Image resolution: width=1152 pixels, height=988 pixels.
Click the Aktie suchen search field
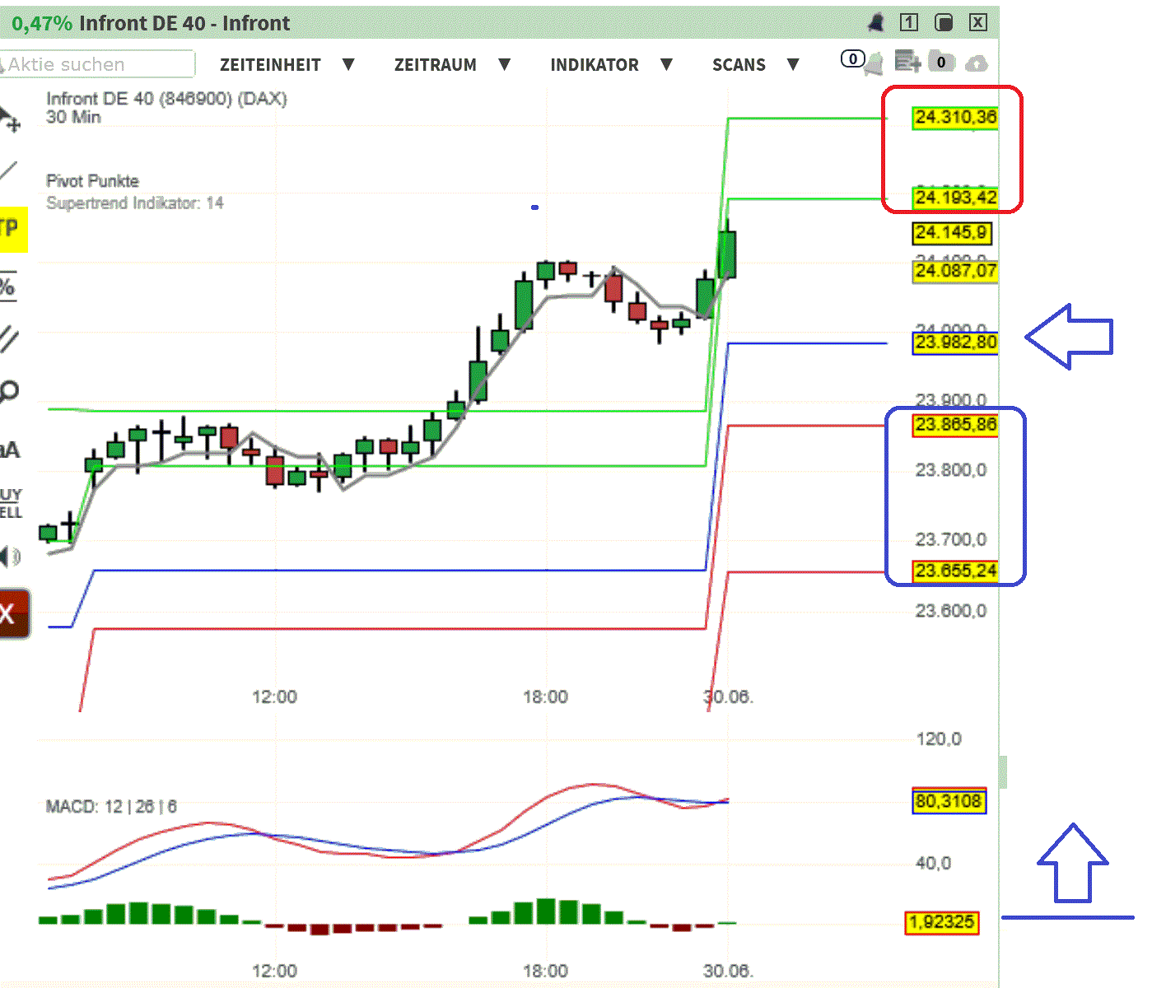point(97,64)
